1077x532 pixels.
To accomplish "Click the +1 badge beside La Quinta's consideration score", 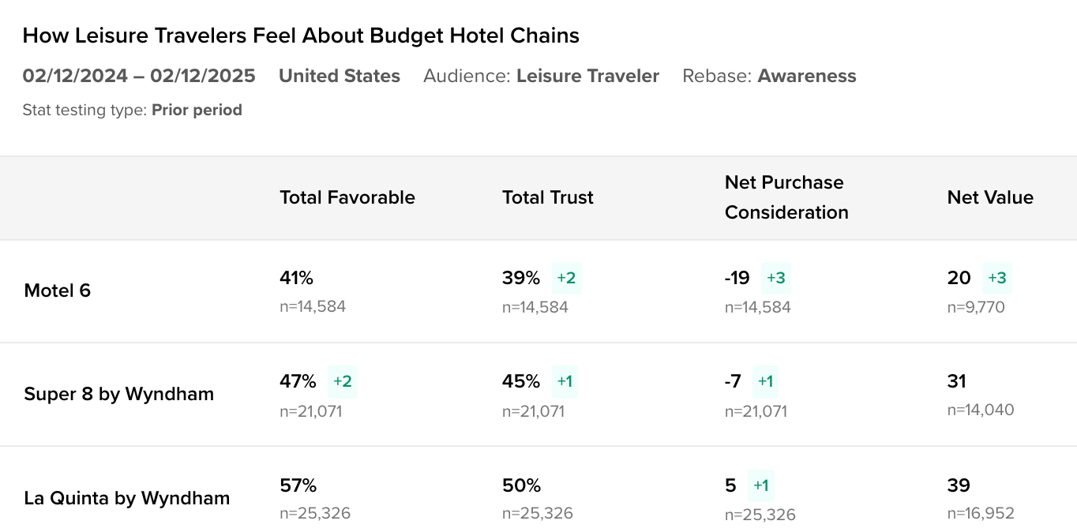I will [760, 485].
